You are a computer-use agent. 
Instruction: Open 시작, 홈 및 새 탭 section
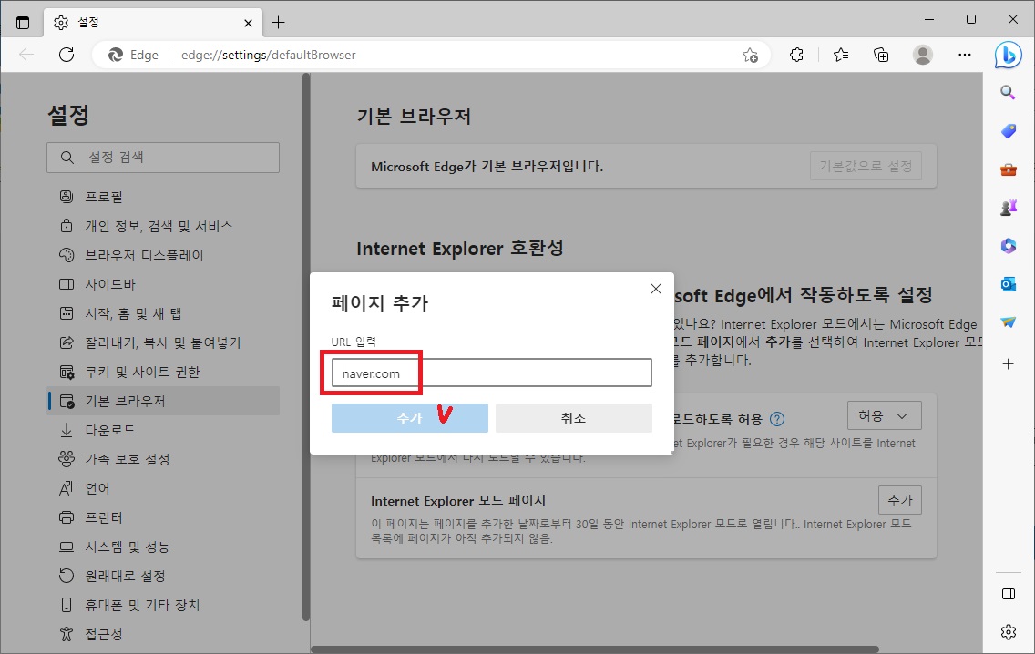[x=163, y=313]
